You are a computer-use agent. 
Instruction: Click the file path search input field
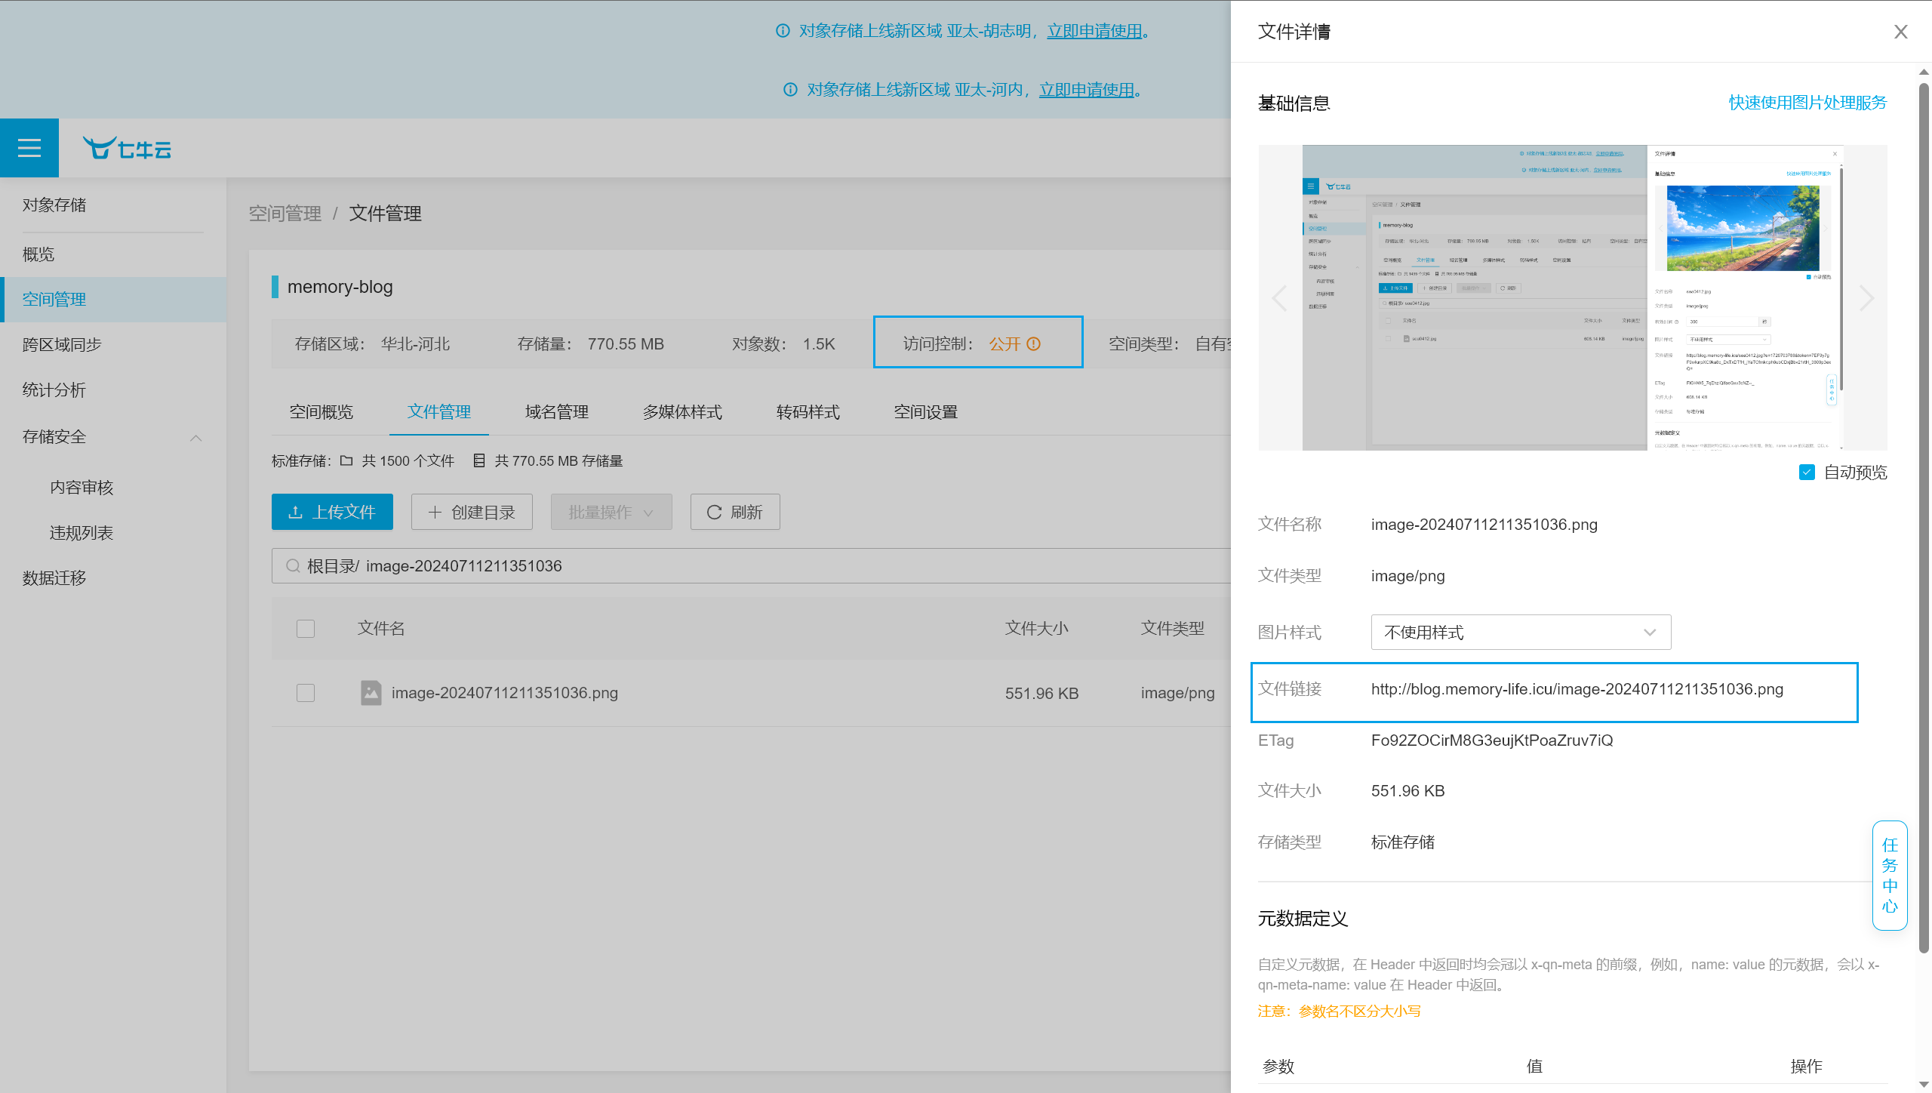[x=752, y=566]
